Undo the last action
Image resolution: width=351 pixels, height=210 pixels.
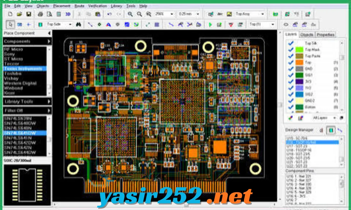tap(109, 14)
